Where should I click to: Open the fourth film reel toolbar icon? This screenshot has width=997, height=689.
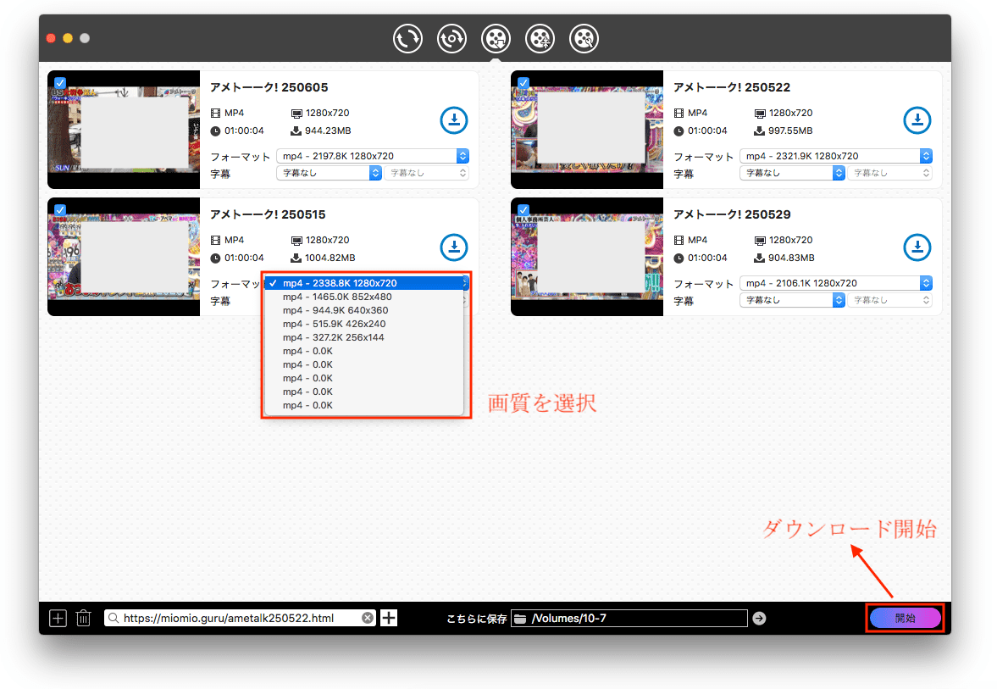[540, 39]
